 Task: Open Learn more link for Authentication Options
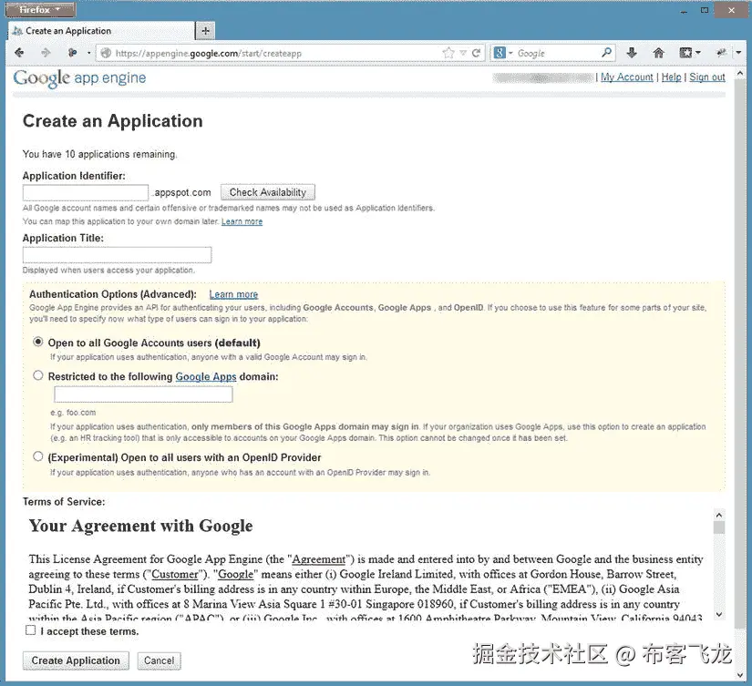[233, 294]
